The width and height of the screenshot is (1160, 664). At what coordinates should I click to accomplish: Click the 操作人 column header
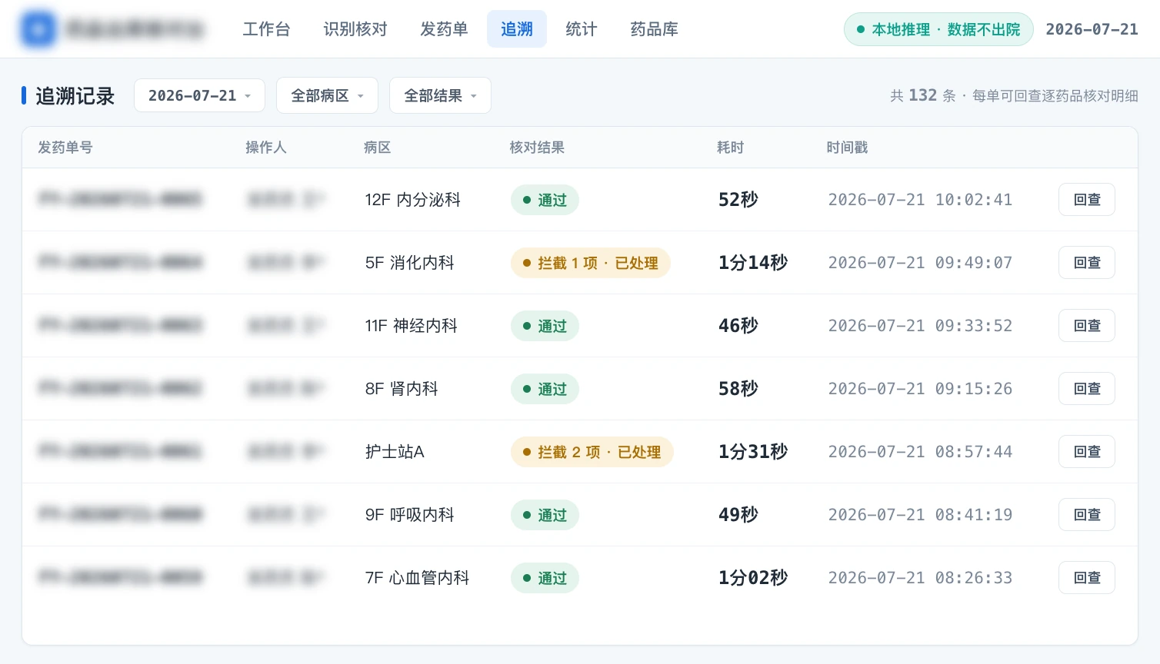[266, 148]
